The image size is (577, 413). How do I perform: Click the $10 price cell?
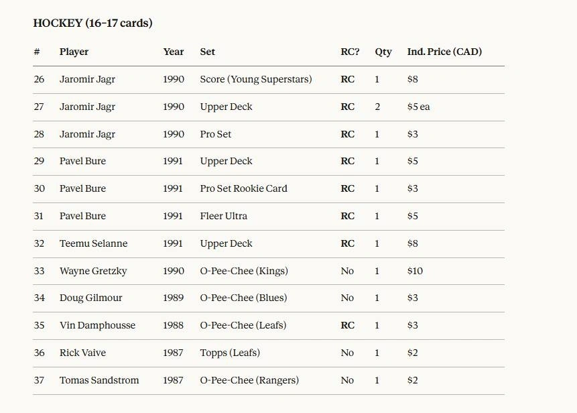(415, 271)
